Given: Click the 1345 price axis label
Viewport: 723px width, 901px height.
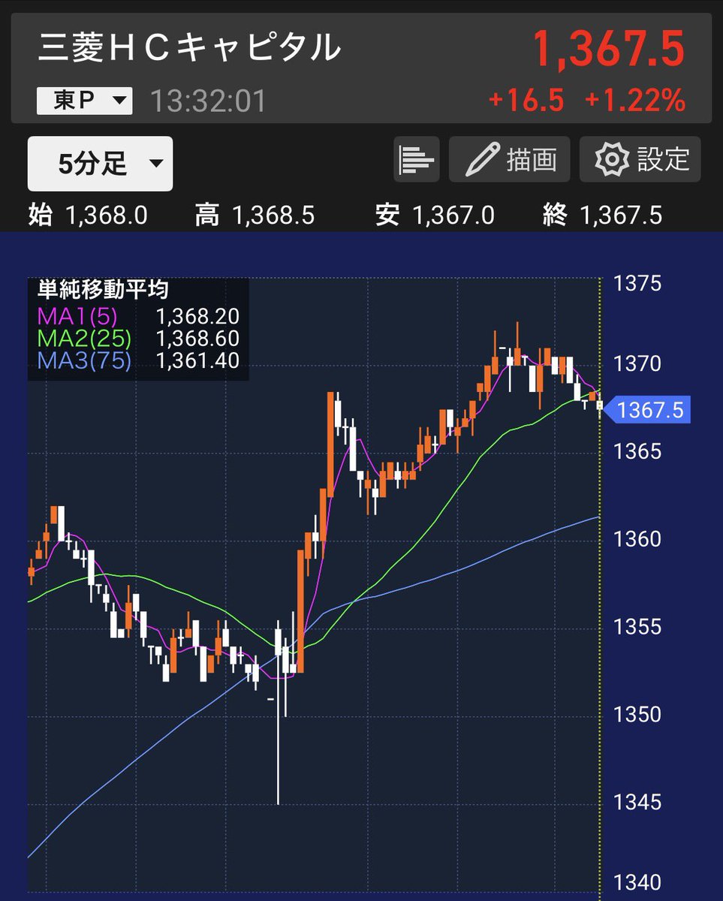Looking at the screenshot, I should click(x=637, y=803).
